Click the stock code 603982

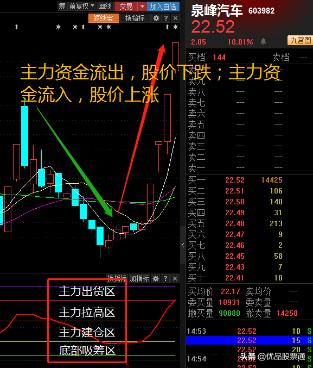[x=261, y=11]
